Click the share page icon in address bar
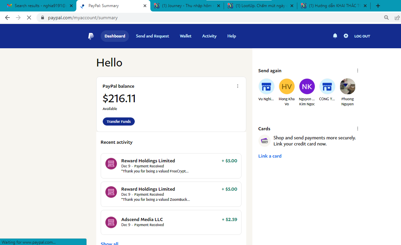 (x=397, y=18)
